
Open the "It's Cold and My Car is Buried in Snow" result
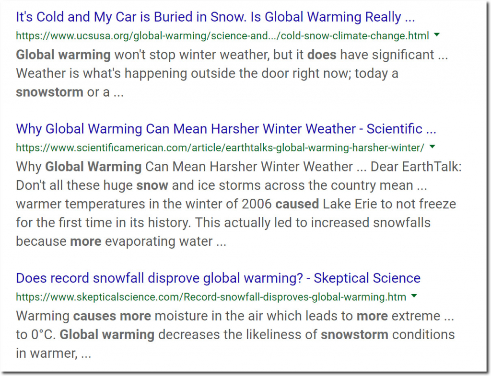215,17
